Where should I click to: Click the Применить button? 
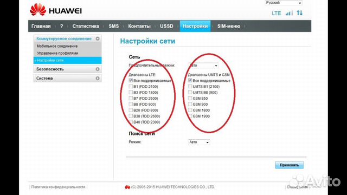tap(289, 165)
